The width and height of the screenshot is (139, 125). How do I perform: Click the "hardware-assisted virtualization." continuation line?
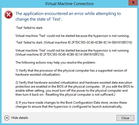point(38,75)
